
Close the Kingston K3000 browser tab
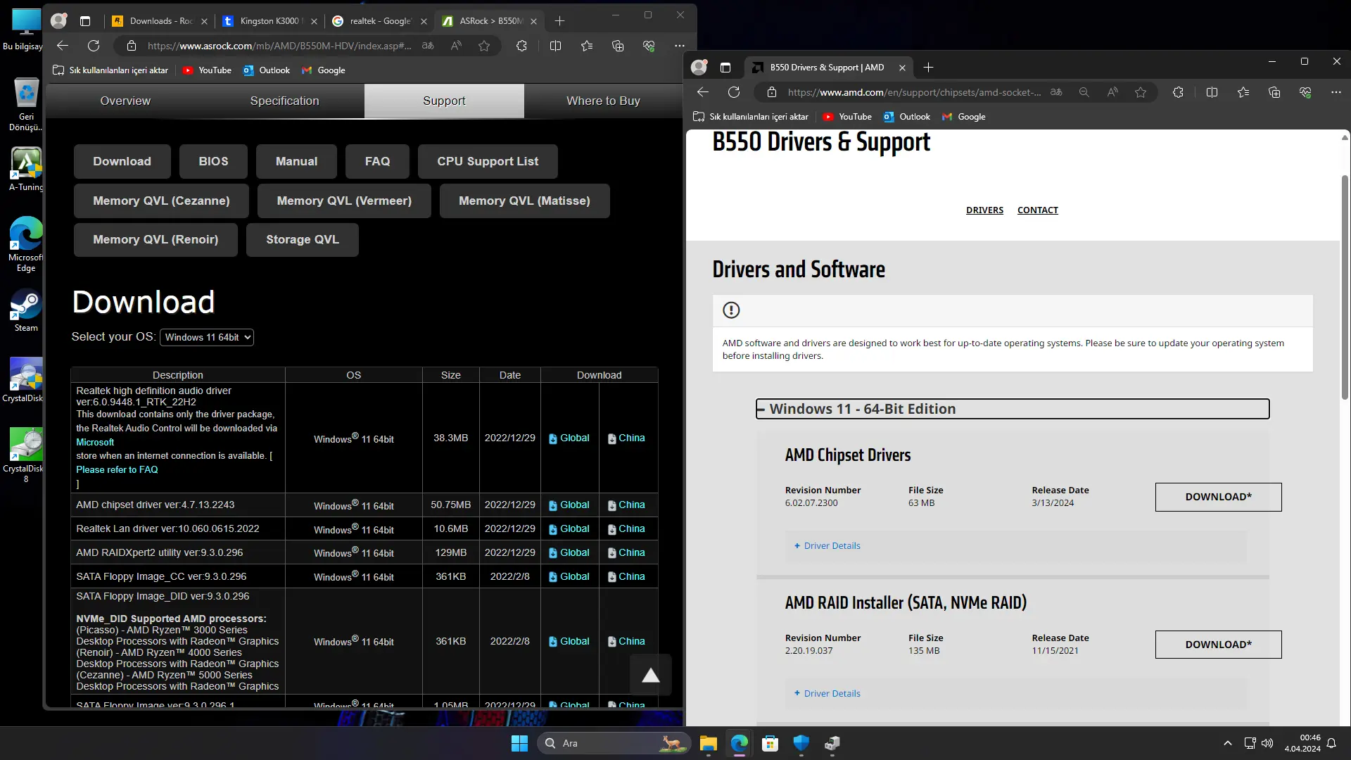tap(314, 21)
